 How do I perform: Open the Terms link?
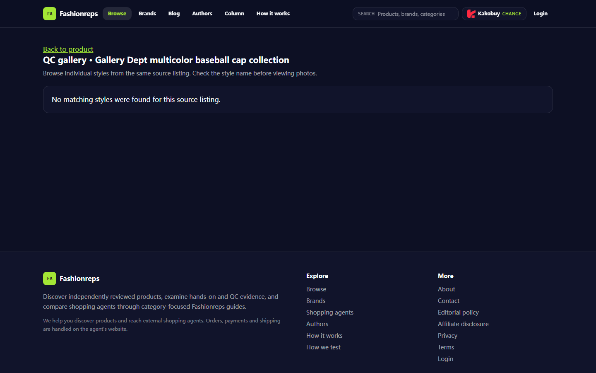[x=446, y=347]
